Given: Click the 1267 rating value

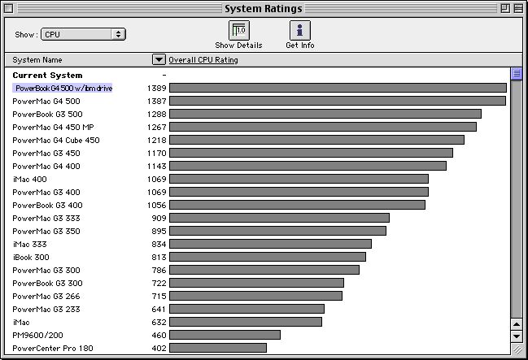Looking at the screenshot, I should pos(156,127).
